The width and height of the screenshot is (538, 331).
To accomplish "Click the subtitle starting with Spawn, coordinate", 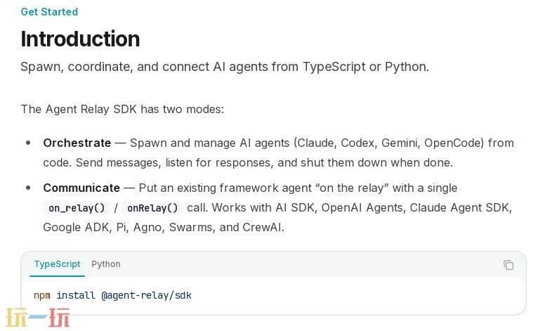I will pyautogui.click(x=224, y=67).
